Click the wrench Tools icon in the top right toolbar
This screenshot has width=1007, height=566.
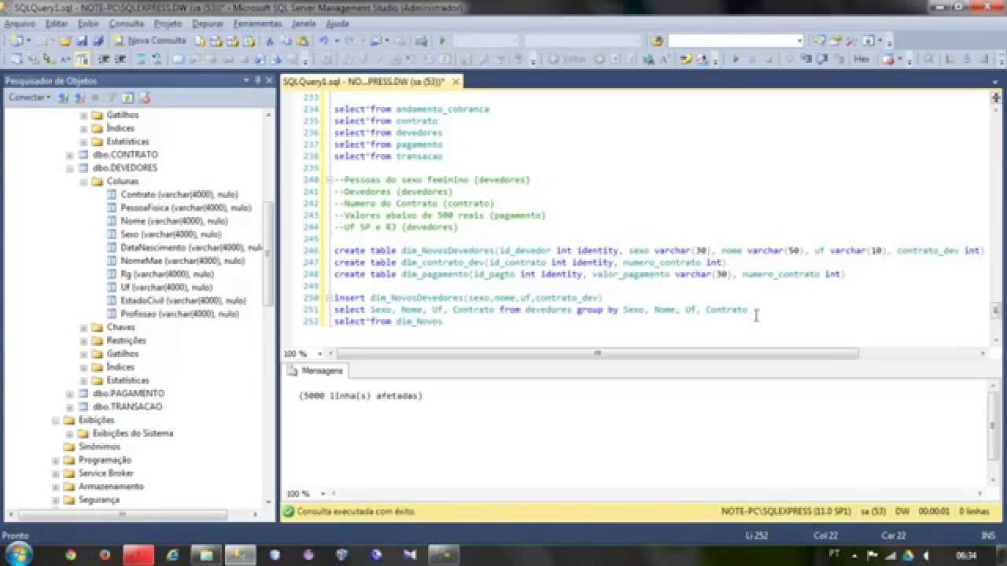click(851, 41)
